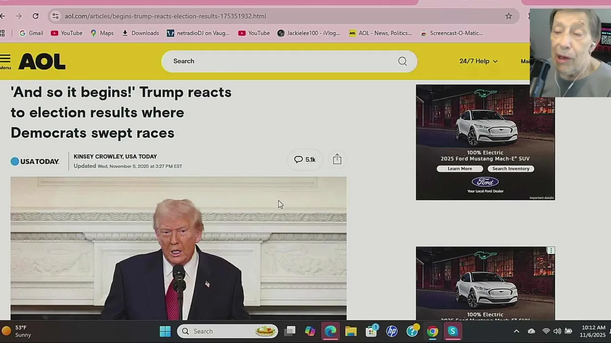Screen dimensions: 611x343
Task: Open the Get Help question-mark app on taskbar
Action: (412, 331)
